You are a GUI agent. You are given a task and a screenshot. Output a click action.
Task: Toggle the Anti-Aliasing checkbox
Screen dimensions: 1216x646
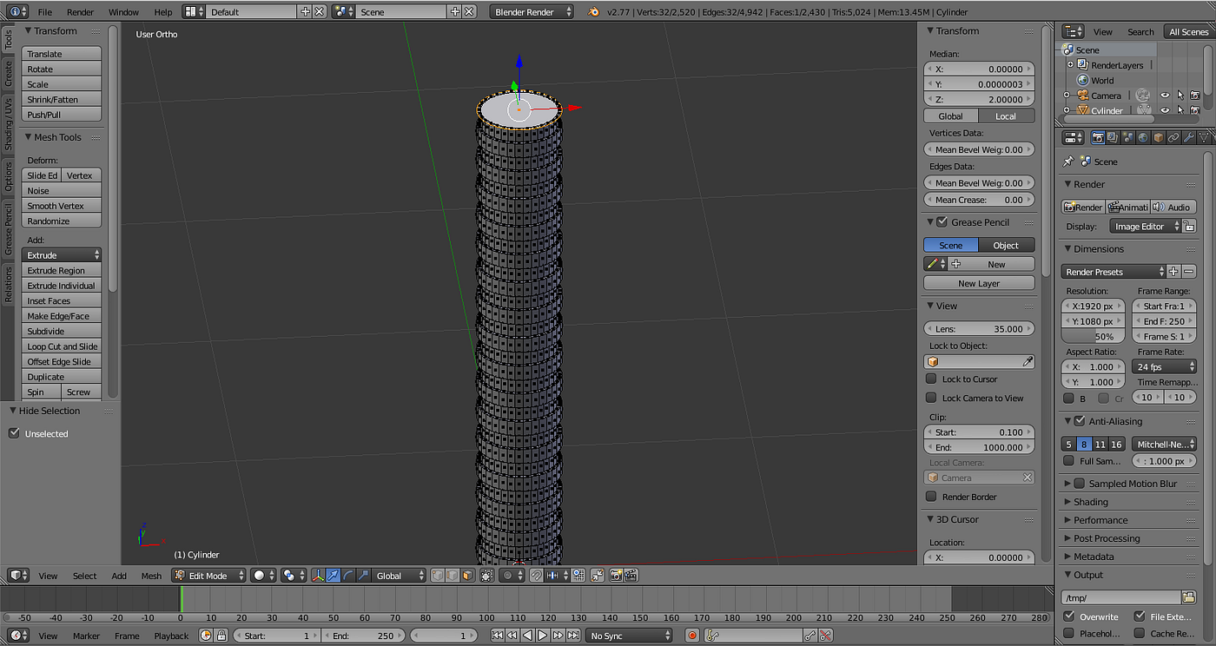[1080, 421]
